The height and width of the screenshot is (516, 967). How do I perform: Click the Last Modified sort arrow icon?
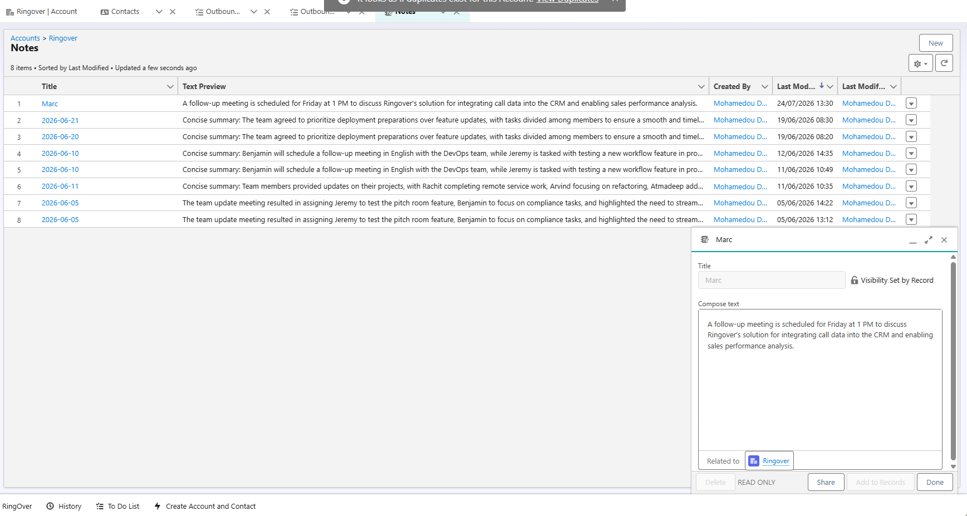tap(822, 86)
